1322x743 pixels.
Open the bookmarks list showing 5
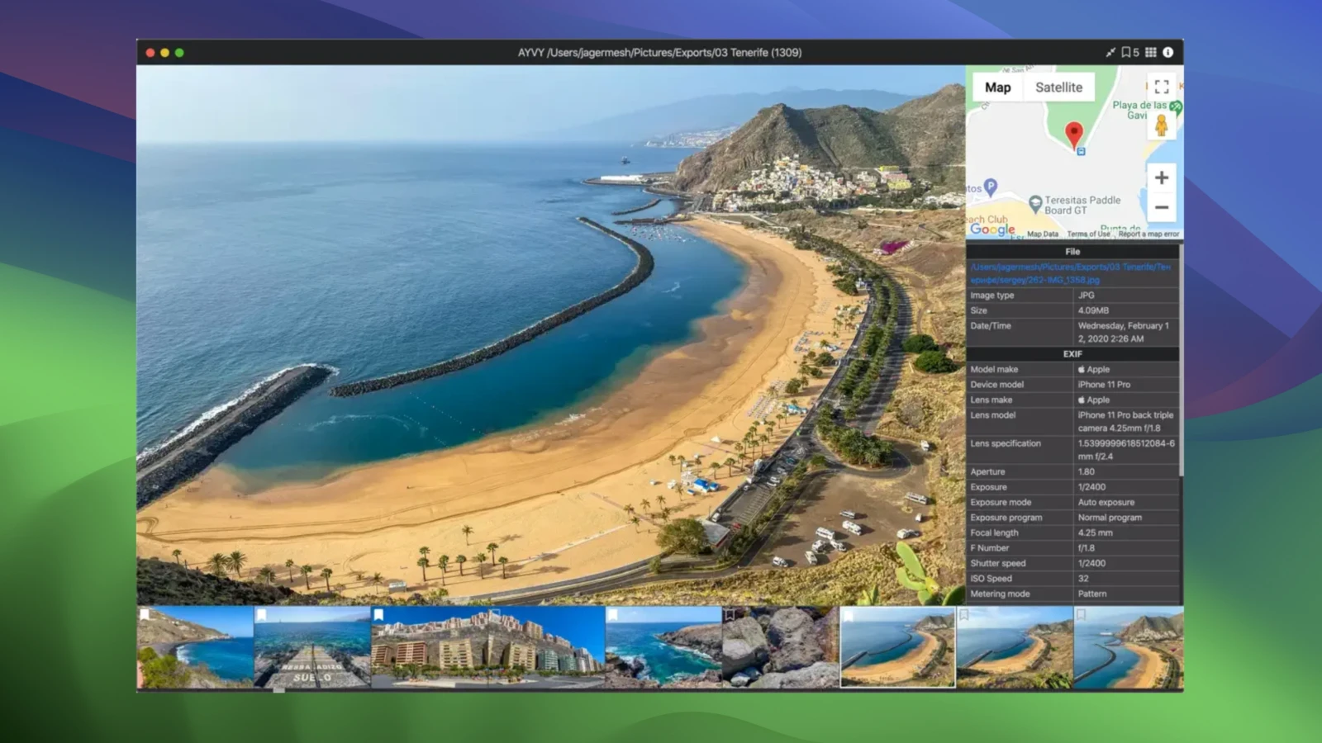coord(1129,52)
